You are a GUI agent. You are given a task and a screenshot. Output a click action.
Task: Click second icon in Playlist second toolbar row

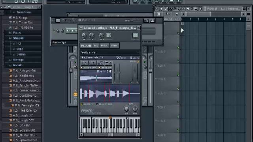coord(168,14)
